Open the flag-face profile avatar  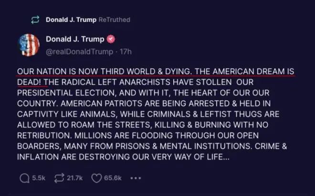click(x=29, y=45)
